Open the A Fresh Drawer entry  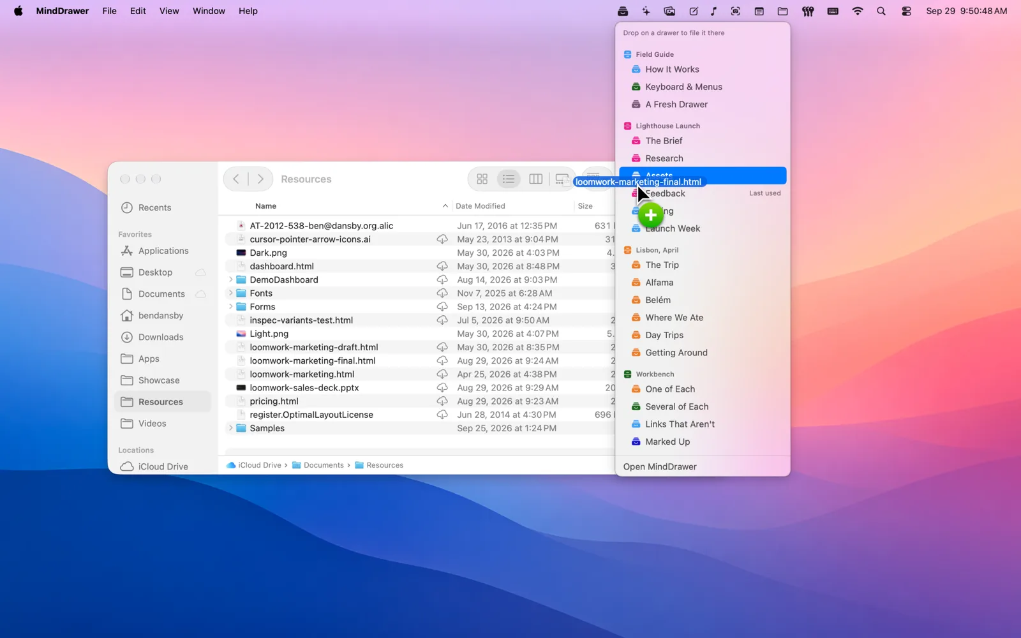(x=703, y=105)
